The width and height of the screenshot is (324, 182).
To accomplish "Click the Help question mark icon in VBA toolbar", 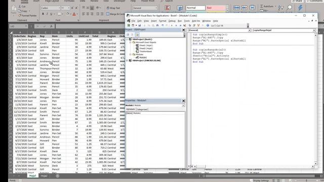I will coord(208,25).
